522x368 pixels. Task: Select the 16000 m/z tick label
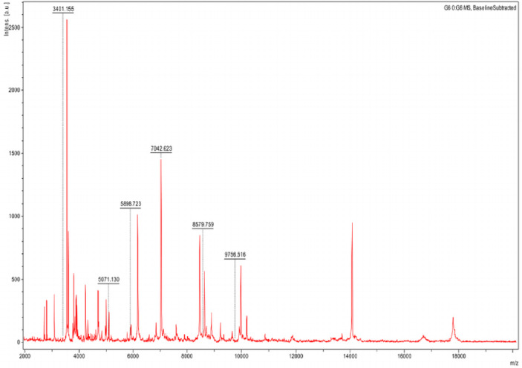[404, 356]
